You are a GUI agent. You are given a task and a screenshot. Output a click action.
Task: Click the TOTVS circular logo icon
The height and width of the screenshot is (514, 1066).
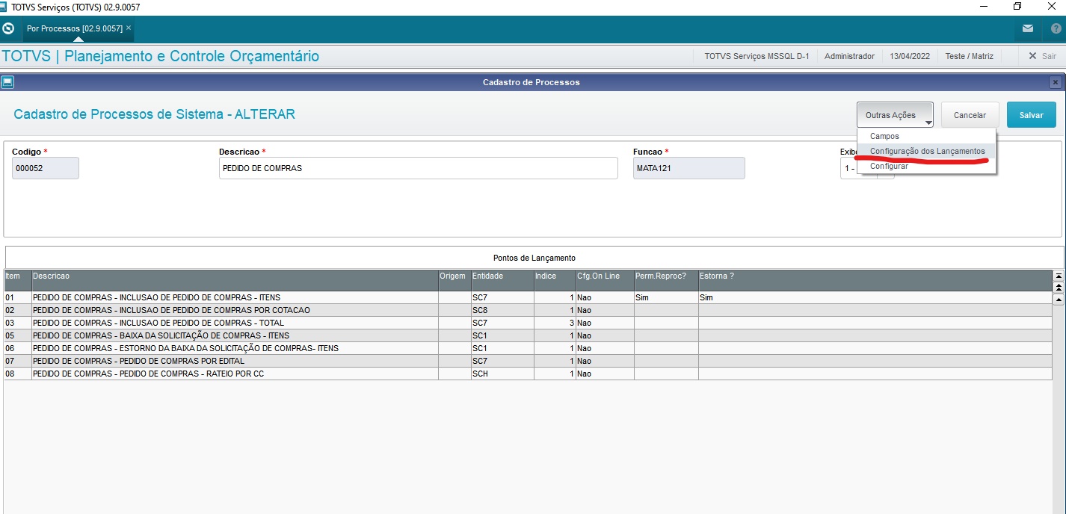point(8,28)
